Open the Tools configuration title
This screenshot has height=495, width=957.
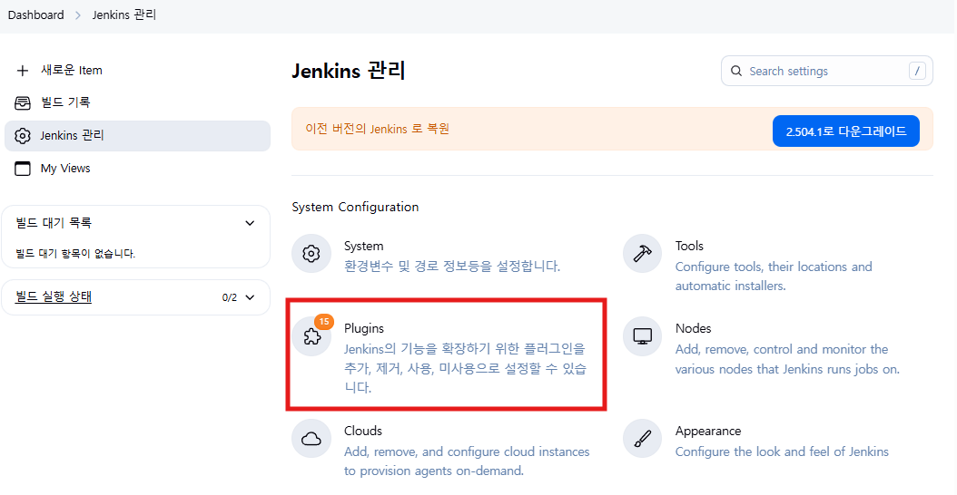click(x=689, y=247)
